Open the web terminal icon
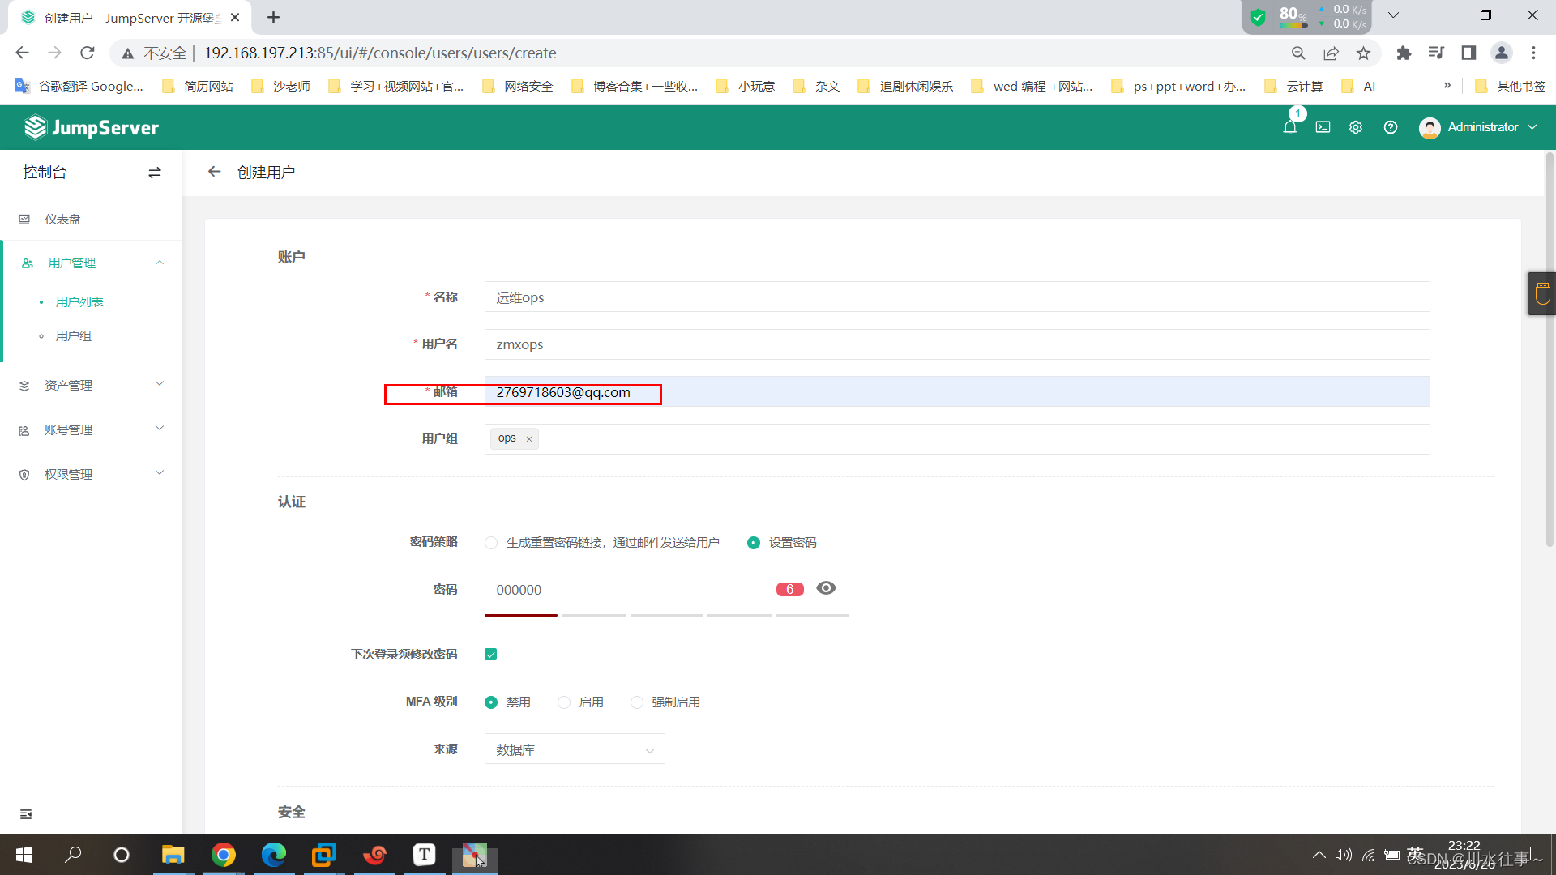 coord(1323,127)
